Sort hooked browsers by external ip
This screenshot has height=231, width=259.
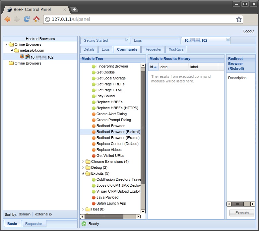pyautogui.click(x=43, y=214)
